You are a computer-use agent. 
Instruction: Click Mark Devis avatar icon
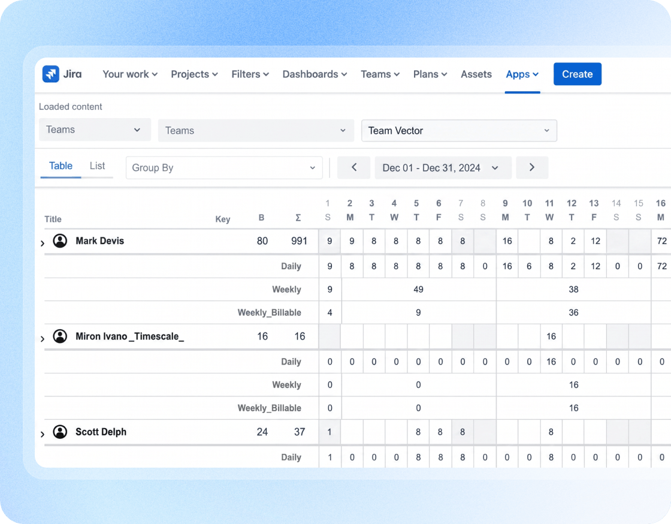[x=60, y=240]
